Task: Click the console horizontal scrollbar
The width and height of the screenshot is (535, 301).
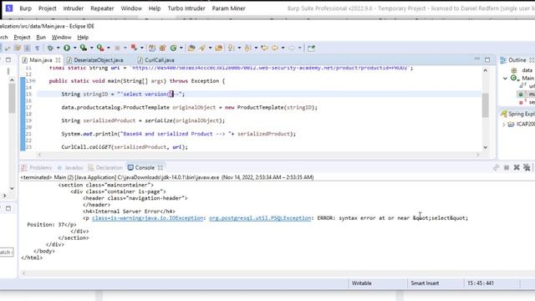Action: (277, 273)
